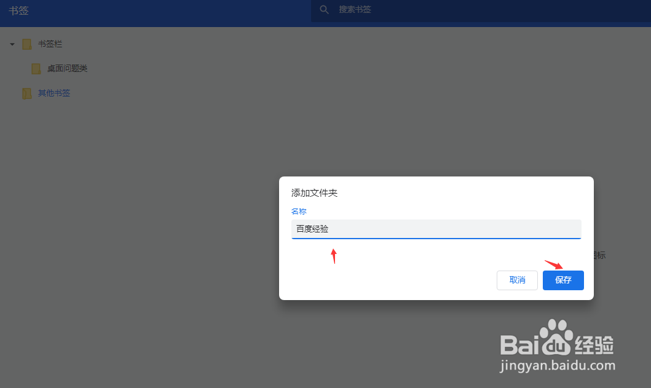Click the 书签 title in the header bar

(x=18, y=10)
